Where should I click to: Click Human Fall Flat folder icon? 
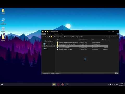pos(58,44)
